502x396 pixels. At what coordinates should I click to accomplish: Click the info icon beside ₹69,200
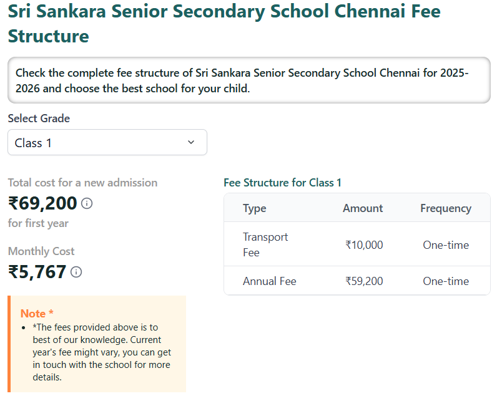coord(86,203)
